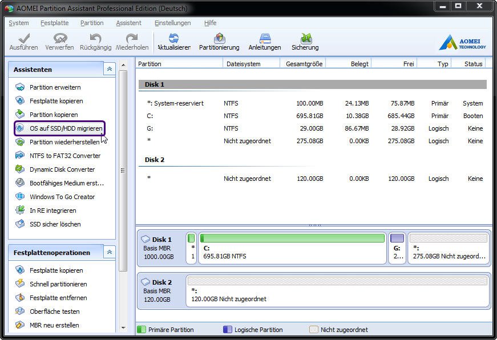Image resolution: width=497 pixels, height=340 pixels.
Task: Click the NTFS to FAT32 Converter link
Action: [x=65, y=156]
